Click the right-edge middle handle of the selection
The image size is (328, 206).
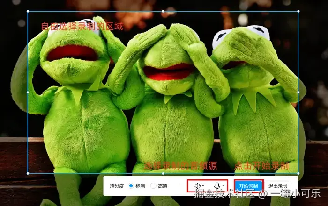click(x=298, y=92)
